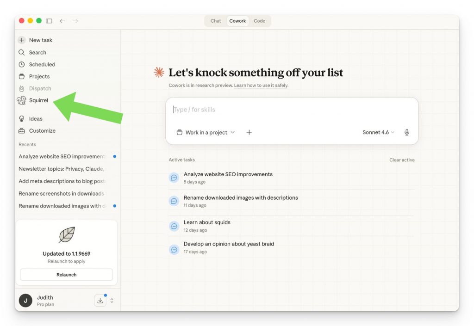Toggle the sidebar panel visibility

click(49, 21)
